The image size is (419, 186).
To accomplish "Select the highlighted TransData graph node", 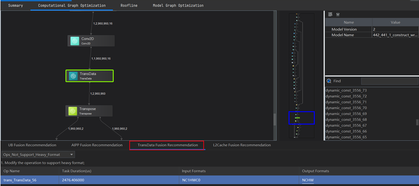I will point(89,76).
